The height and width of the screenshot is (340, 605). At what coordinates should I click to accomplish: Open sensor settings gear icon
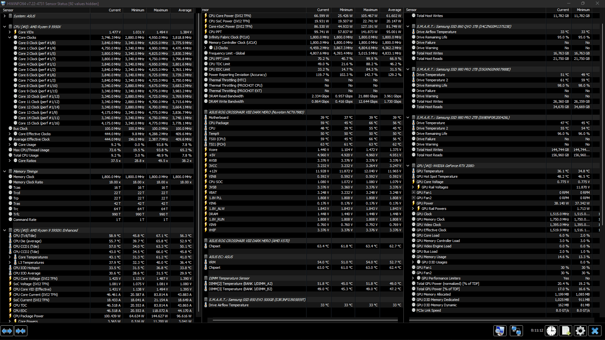pyautogui.click(x=580, y=331)
